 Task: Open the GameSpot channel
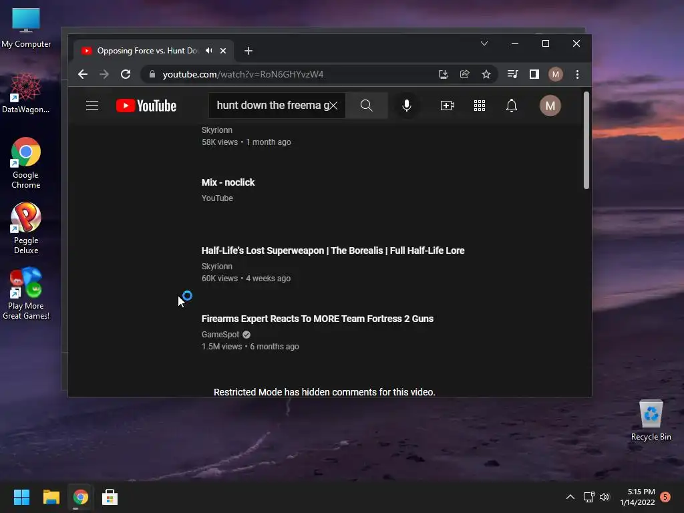pyautogui.click(x=220, y=334)
